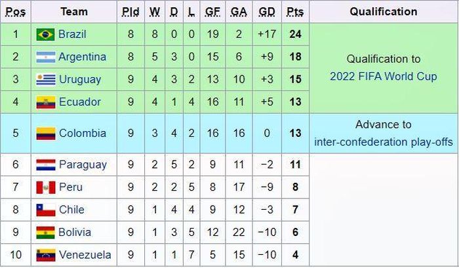
Task: Click the Ecuador flag icon
Action: 46,102
